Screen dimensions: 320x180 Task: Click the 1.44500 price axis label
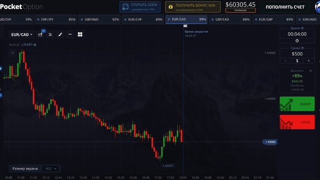(270, 53)
